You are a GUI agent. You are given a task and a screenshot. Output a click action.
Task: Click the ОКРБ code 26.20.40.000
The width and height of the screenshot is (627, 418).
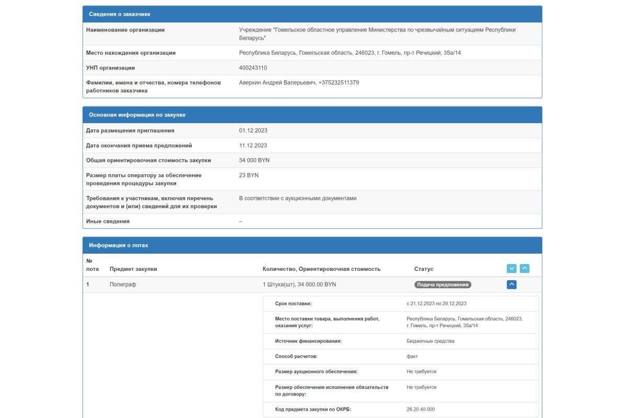click(x=421, y=410)
